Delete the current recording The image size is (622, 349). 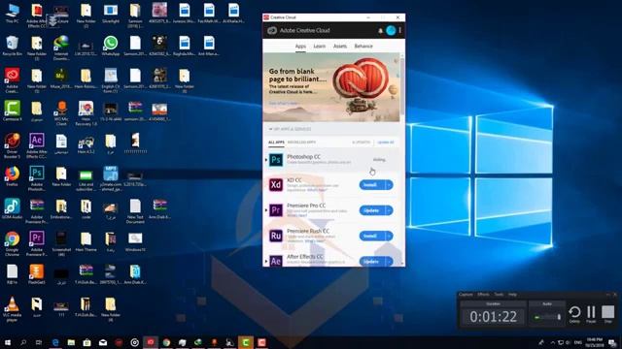click(574, 314)
